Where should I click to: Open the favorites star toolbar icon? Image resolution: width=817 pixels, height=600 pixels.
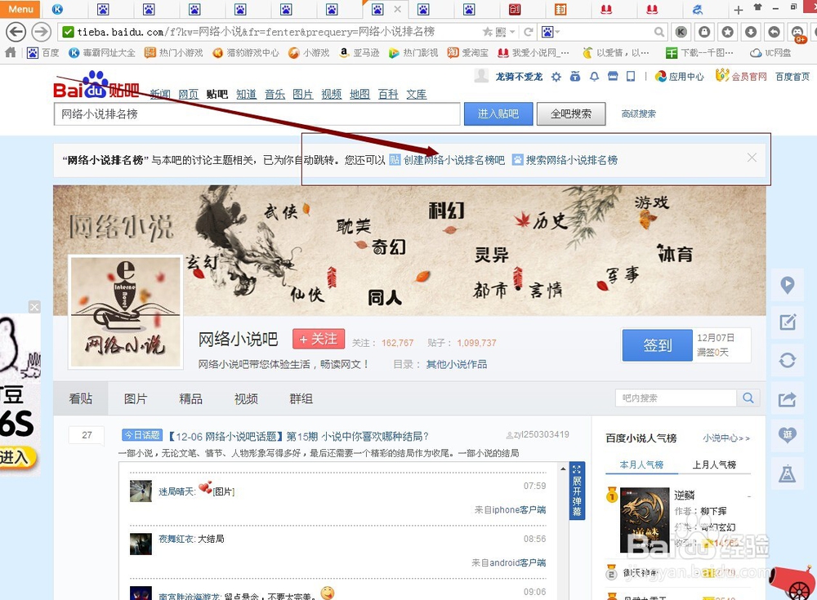click(728, 32)
